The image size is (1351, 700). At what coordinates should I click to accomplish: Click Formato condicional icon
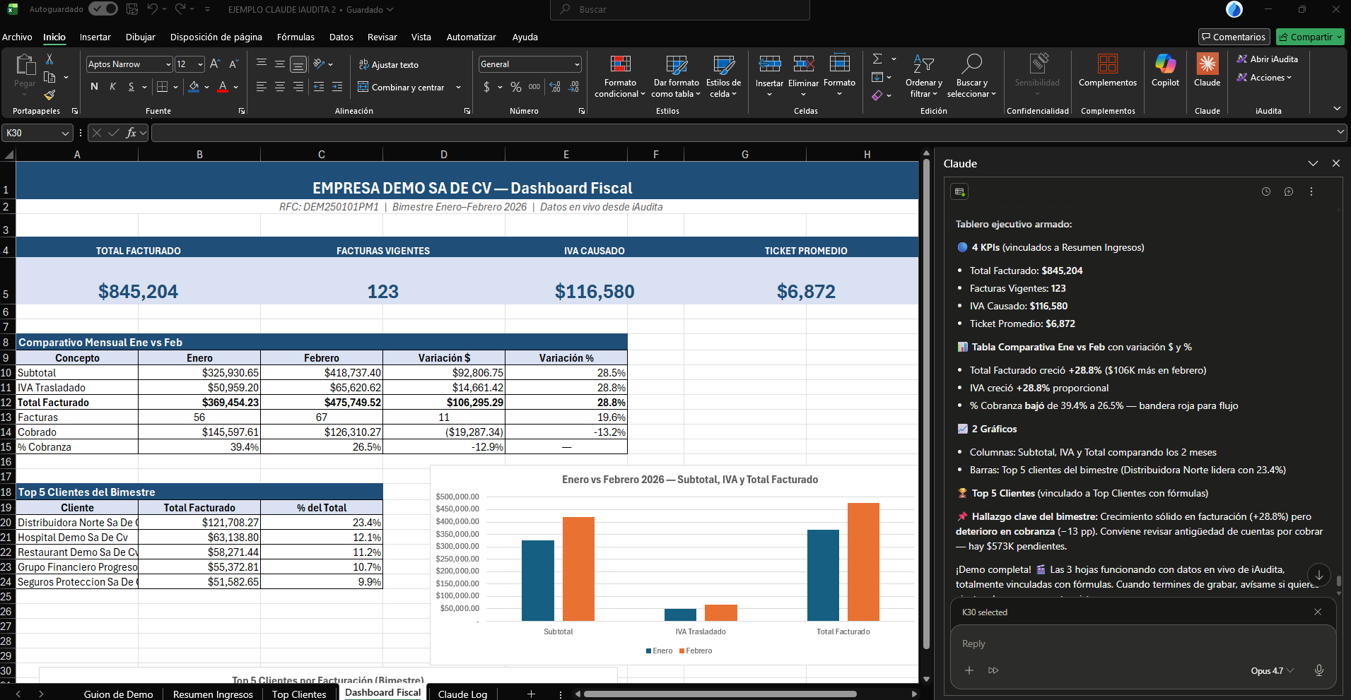pyautogui.click(x=620, y=64)
